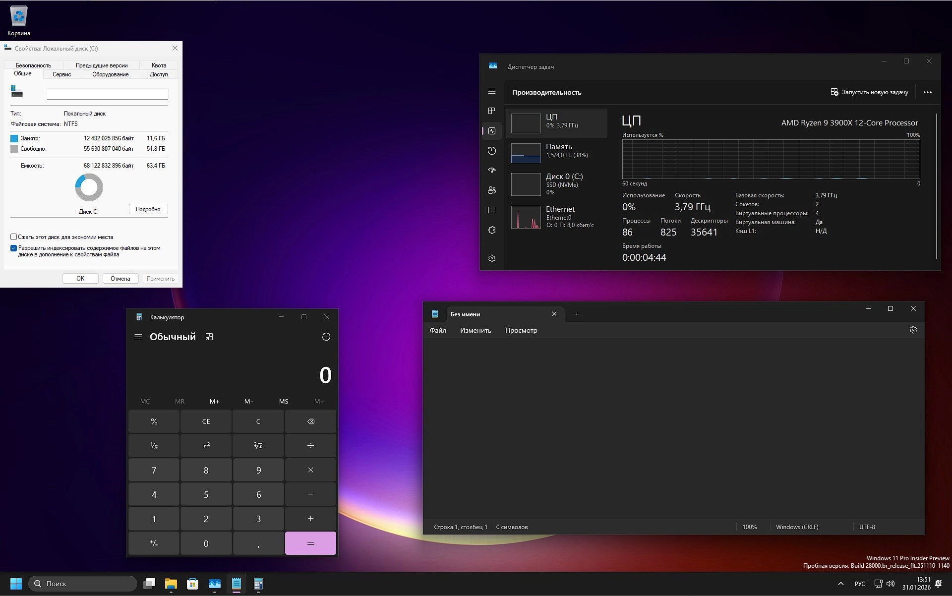Click the Подробно button
Screen dimensions: 952x596
click(148, 209)
